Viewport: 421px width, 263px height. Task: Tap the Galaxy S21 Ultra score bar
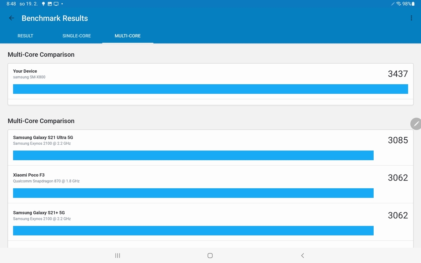pyautogui.click(x=193, y=155)
